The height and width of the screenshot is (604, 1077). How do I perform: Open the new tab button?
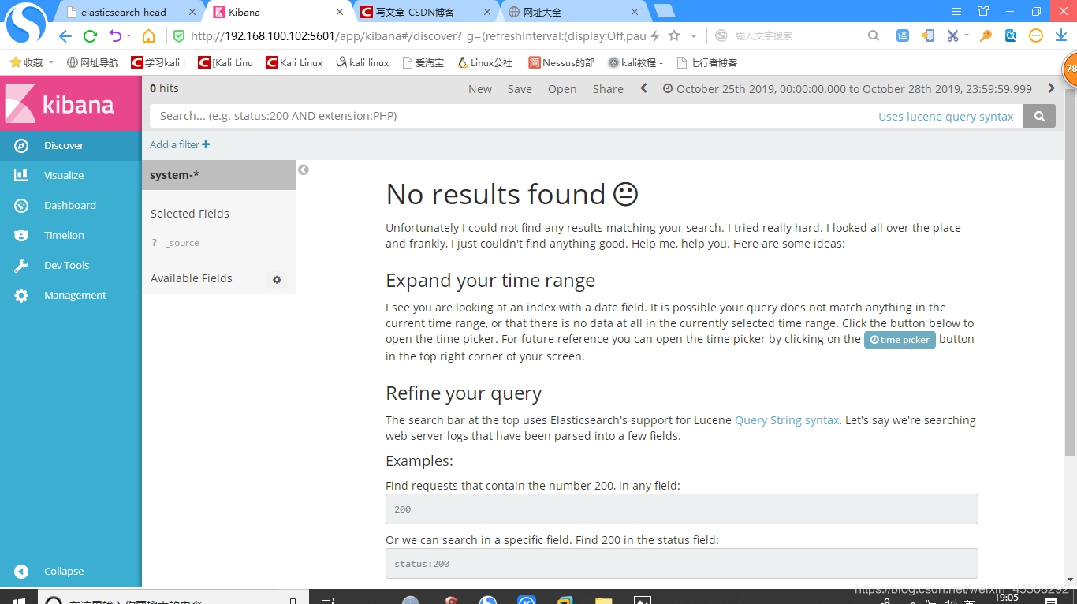click(x=665, y=11)
